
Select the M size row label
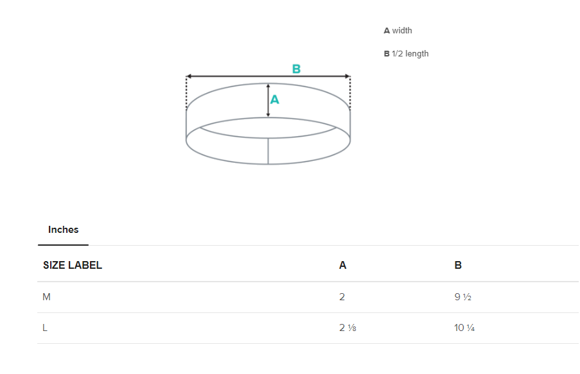tap(46, 297)
